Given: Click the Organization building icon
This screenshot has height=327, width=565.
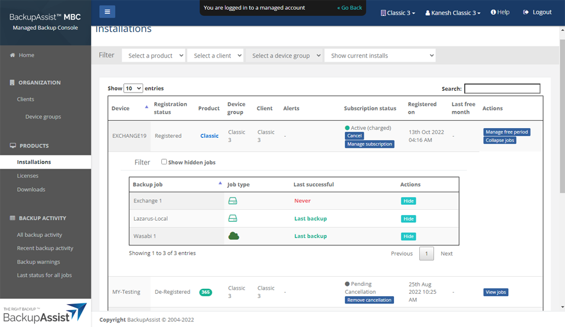Looking at the screenshot, I should 12,83.
